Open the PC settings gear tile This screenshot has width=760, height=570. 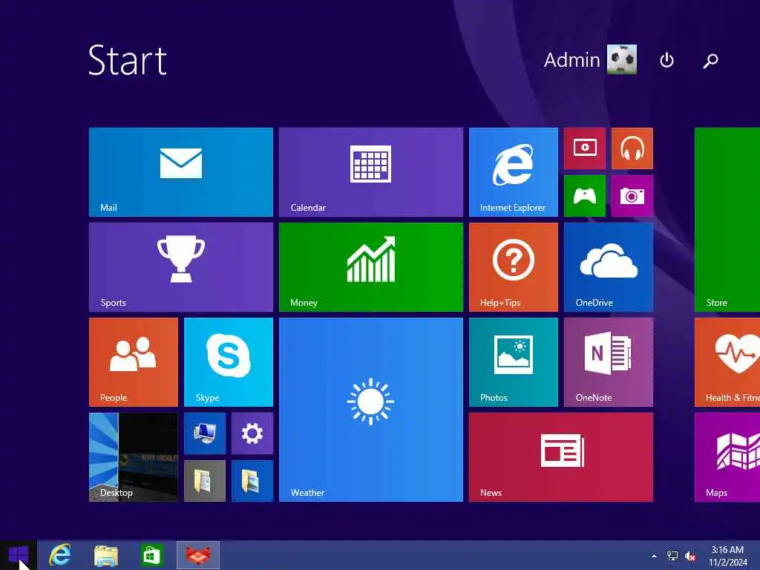click(252, 433)
